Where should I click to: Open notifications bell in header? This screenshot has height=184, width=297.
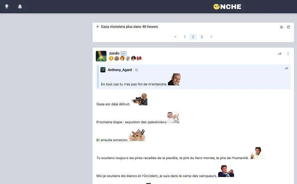coord(20,7)
